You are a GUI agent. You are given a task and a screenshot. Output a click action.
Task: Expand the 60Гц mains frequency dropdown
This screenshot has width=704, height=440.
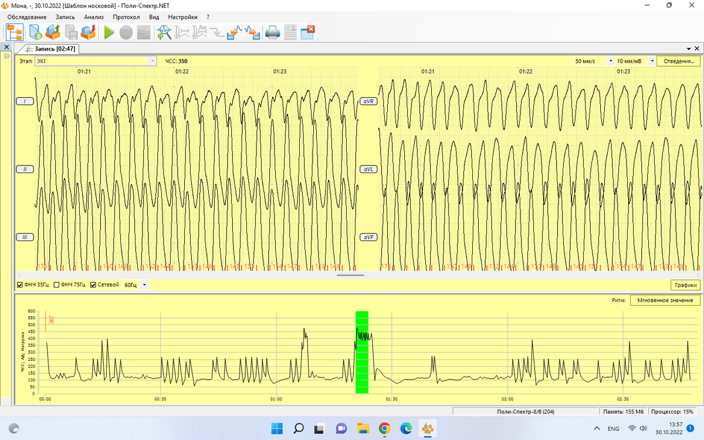coord(144,285)
